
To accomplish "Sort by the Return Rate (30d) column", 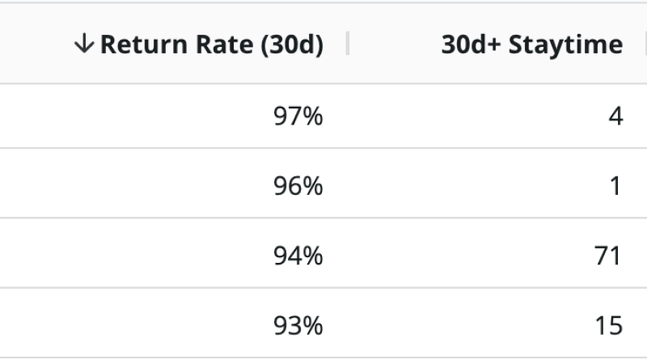I will coord(211,45).
